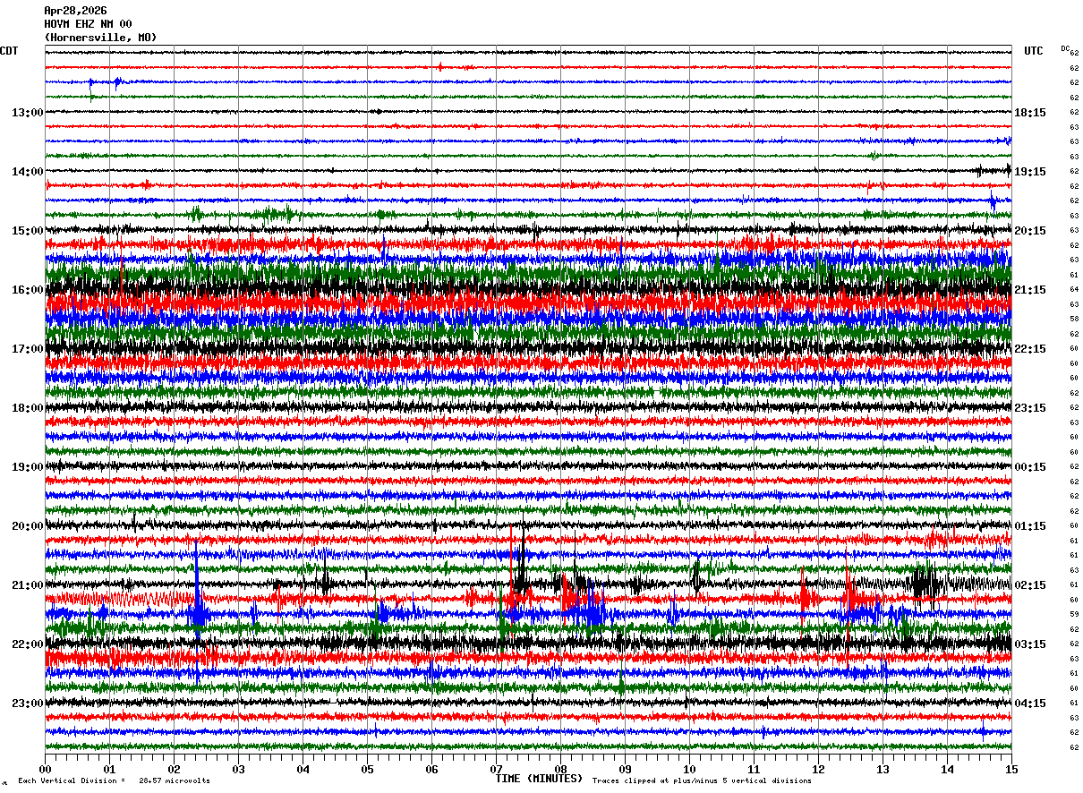Click minute tick label 08 on time axis
The height and width of the screenshot is (793, 1083).
click(x=560, y=770)
